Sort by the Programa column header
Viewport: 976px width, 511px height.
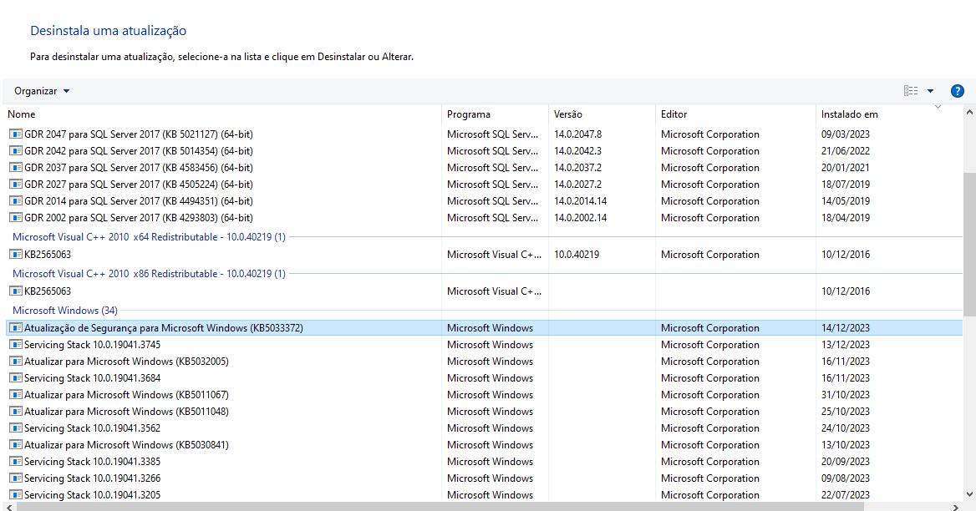tap(469, 114)
